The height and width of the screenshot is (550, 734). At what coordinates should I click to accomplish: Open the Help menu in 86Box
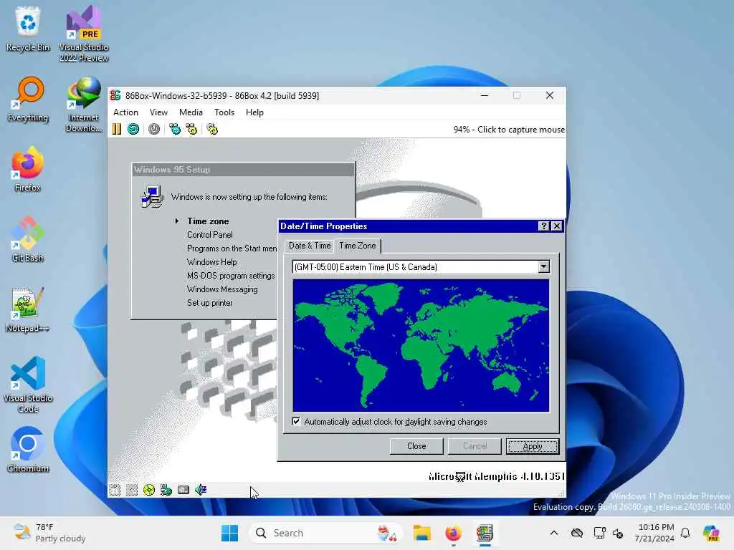pos(254,112)
